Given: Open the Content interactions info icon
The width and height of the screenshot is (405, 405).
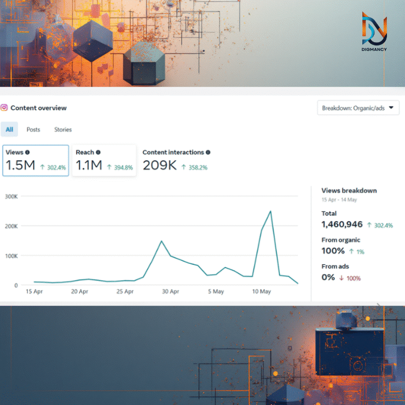Looking at the screenshot, I should pos(208,153).
